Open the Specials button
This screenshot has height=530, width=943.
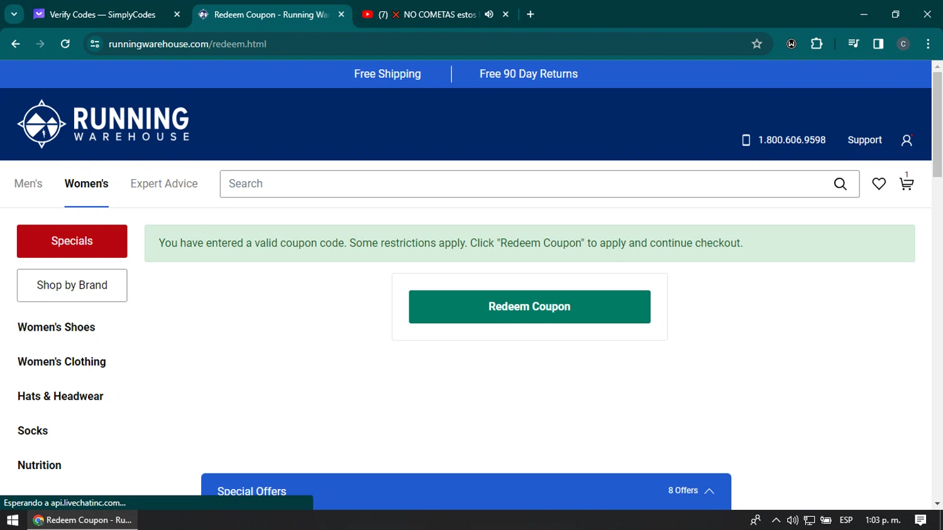tap(72, 241)
